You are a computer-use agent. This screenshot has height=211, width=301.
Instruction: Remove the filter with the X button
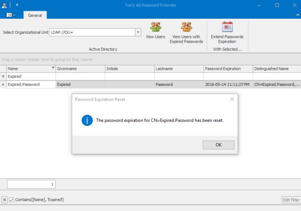(5, 200)
